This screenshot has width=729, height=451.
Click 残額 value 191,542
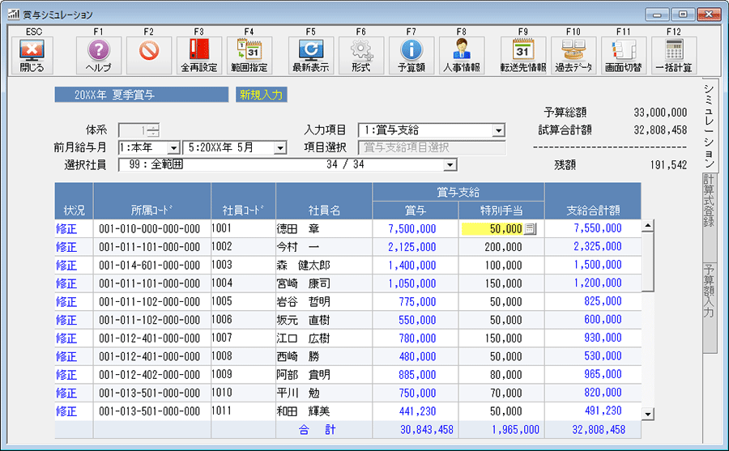pos(668,164)
